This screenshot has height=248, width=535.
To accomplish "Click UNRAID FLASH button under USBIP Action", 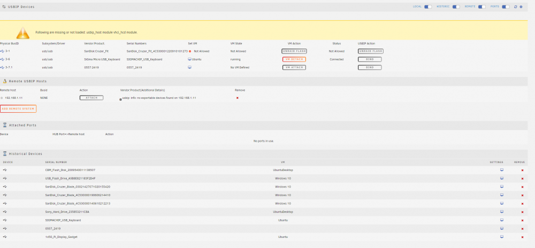I will 371,51.
